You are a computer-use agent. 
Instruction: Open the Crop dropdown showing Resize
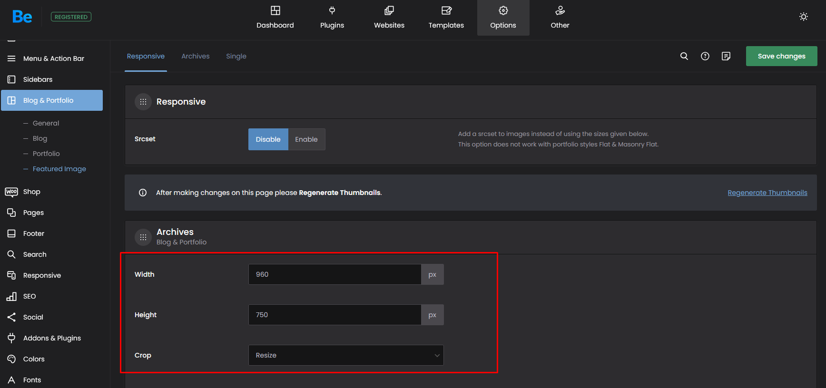346,355
